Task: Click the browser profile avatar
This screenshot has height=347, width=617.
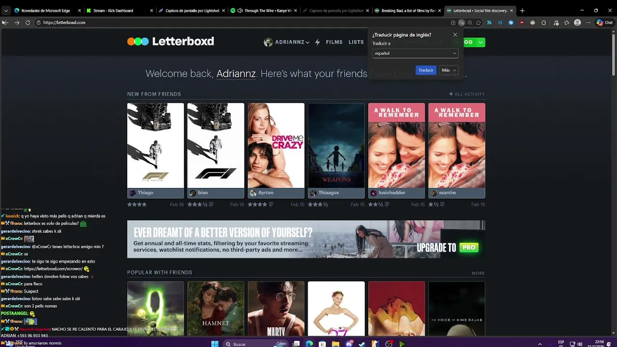Action: [577, 23]
